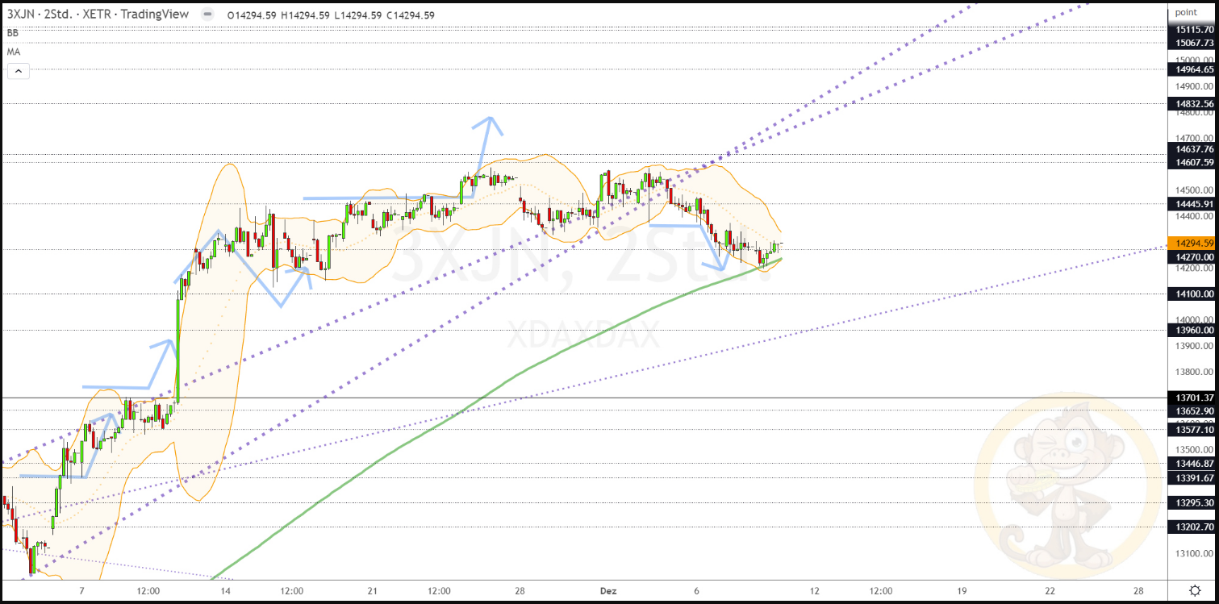Click the OHLC open value O14294.59
Image resolution: width=1219 pixels, height=604 pixels.
coord(253,15)
